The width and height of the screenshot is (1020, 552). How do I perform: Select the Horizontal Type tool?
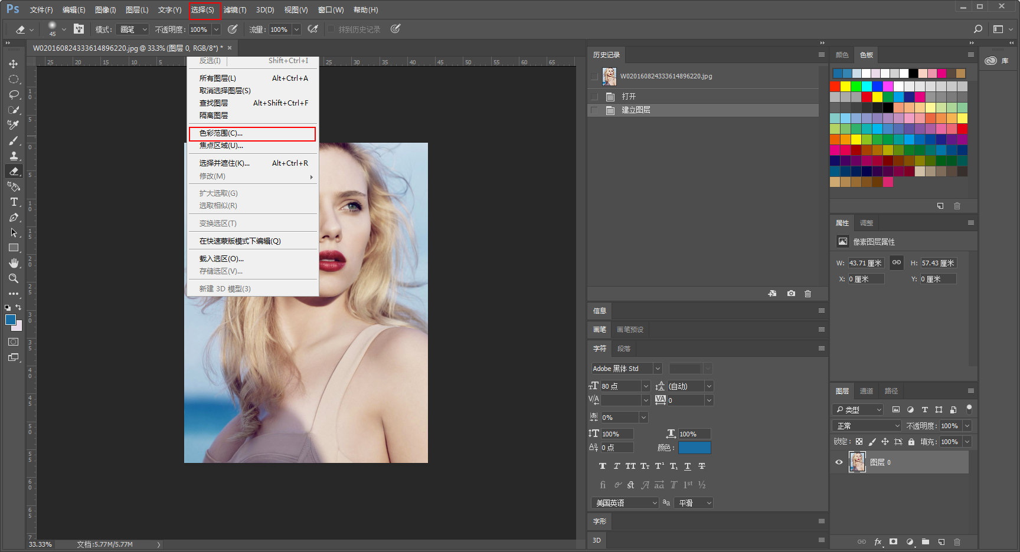13,202
